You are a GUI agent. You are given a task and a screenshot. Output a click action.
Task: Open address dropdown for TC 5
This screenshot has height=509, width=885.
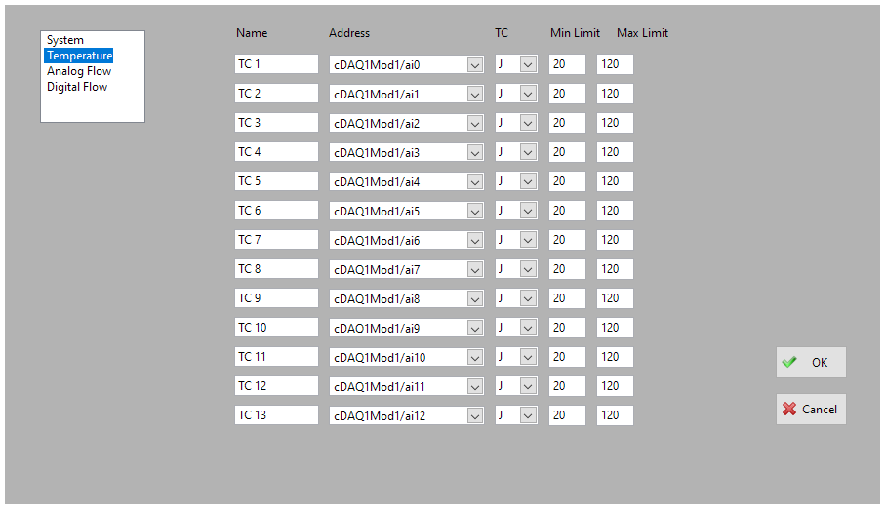[x=474, y=181]
